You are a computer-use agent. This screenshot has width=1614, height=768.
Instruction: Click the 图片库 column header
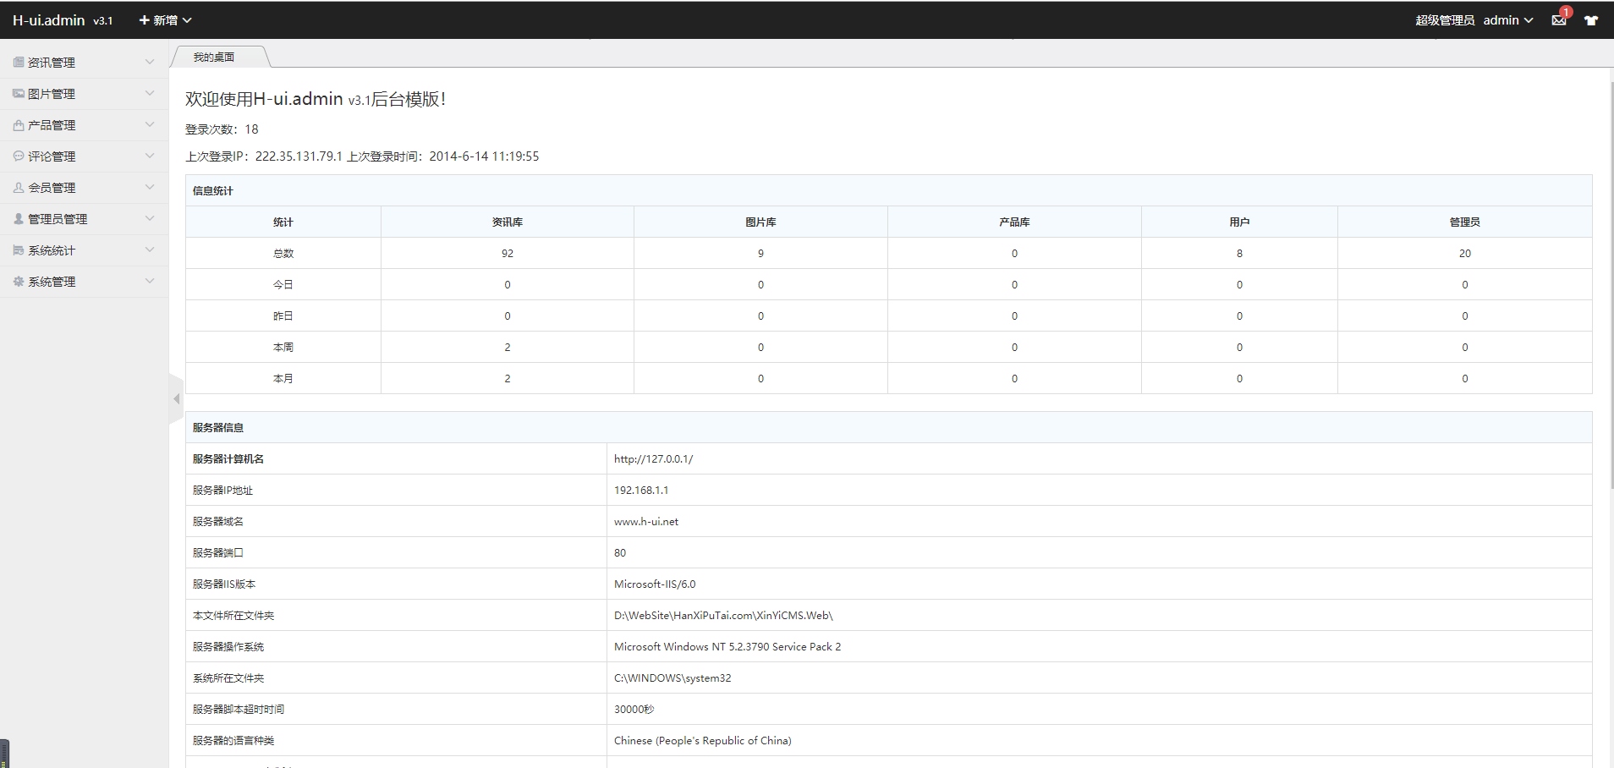pyautogui.click(x=760, y=222)
